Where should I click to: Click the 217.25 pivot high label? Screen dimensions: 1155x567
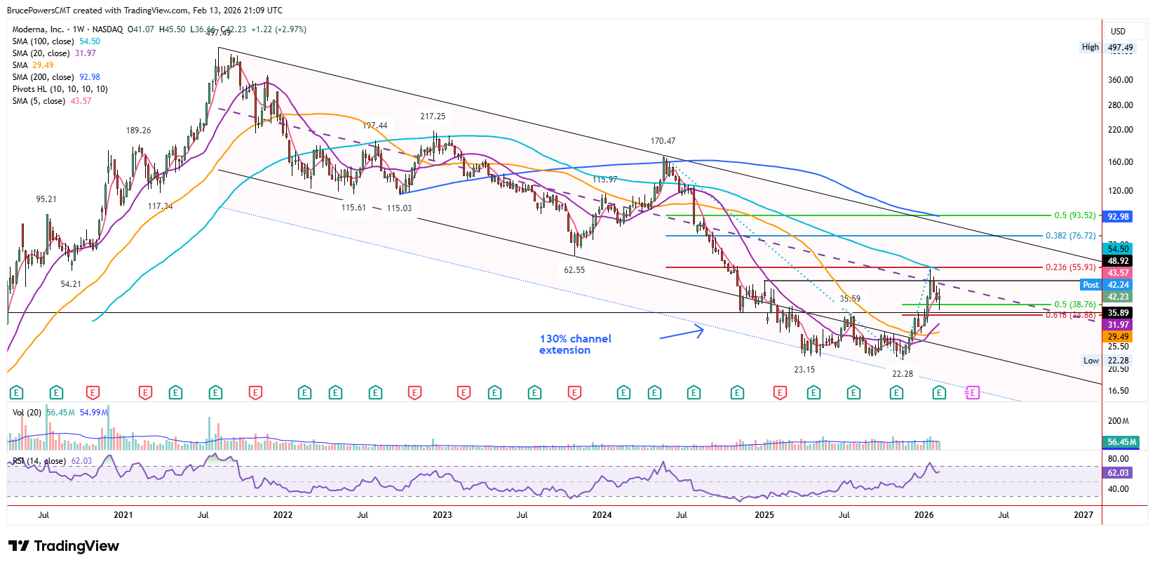point(433,116)
